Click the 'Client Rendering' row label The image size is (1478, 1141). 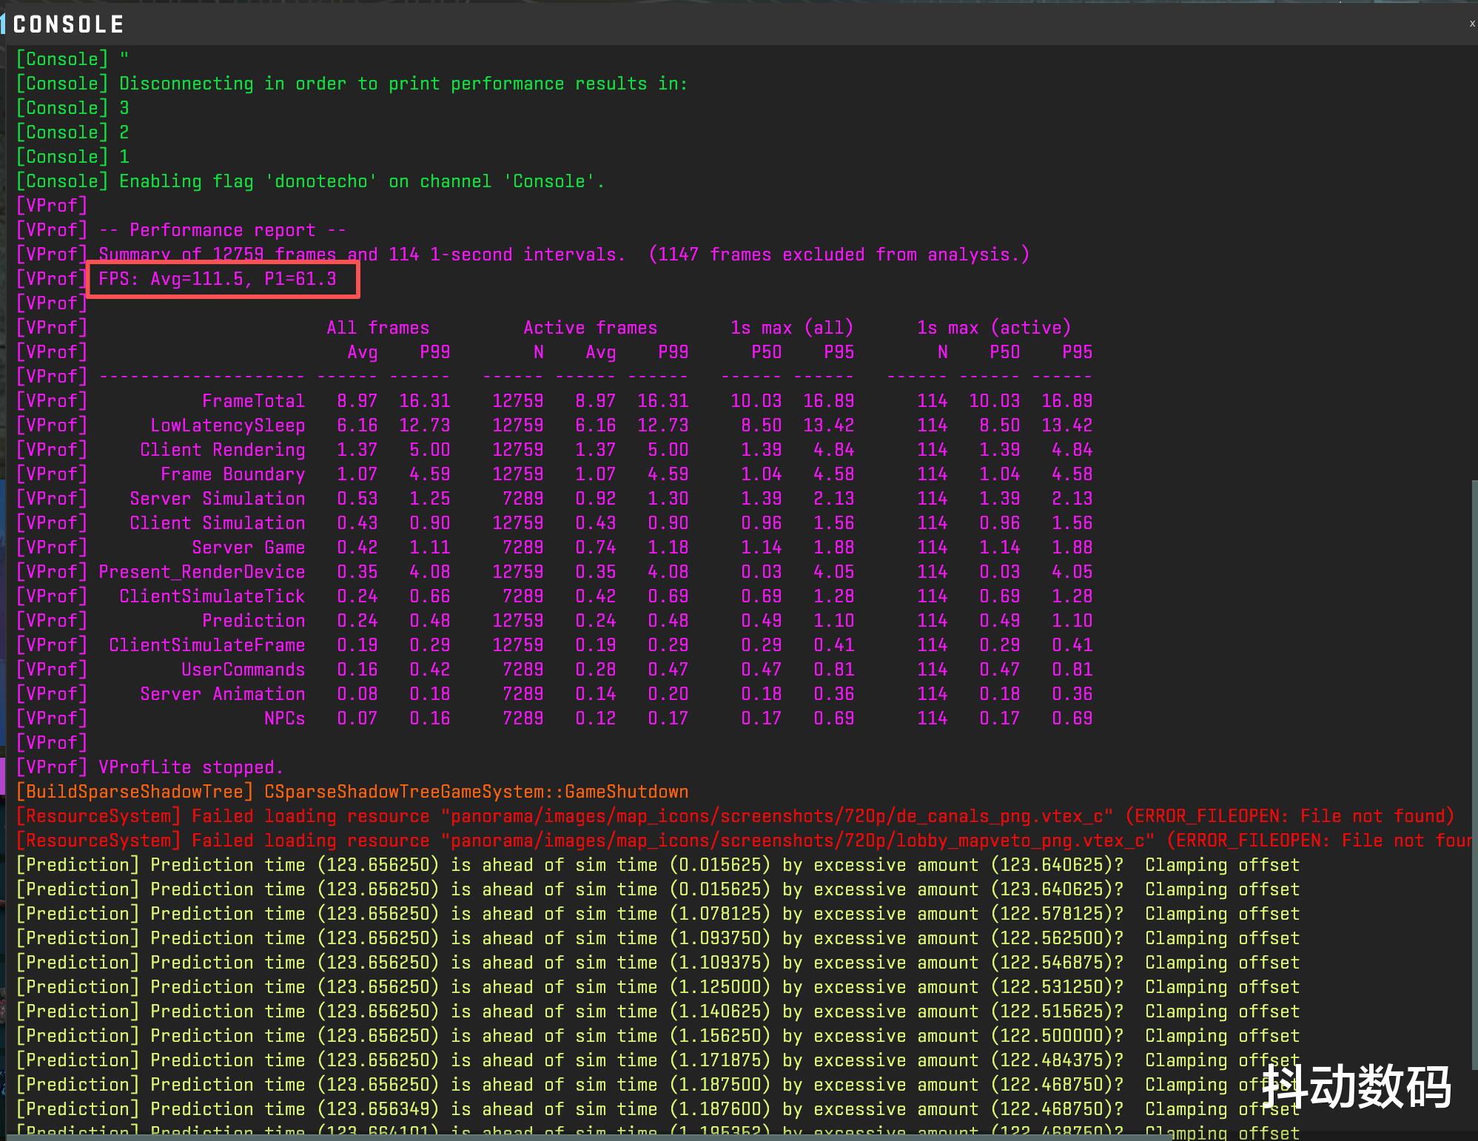pos(222,450)
